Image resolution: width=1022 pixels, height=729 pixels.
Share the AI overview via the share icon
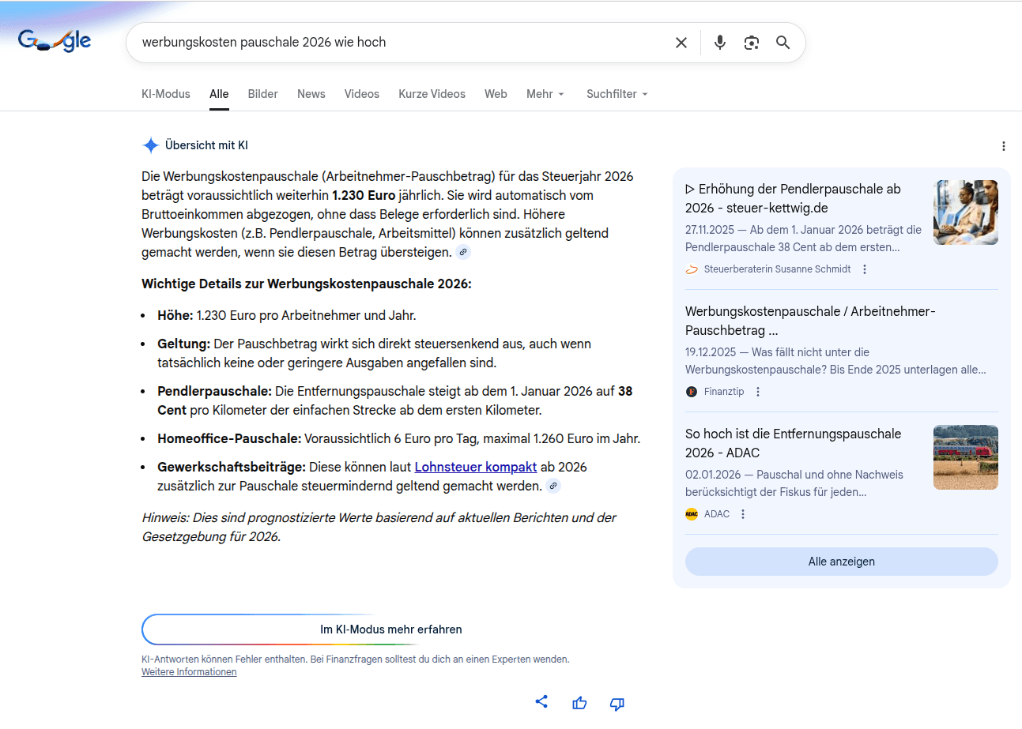[x=542, y=701]
